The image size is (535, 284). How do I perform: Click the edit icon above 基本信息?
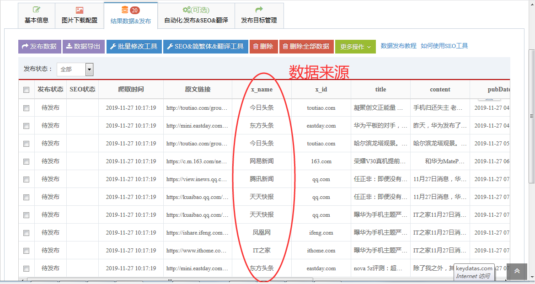(x=37, y=10)
